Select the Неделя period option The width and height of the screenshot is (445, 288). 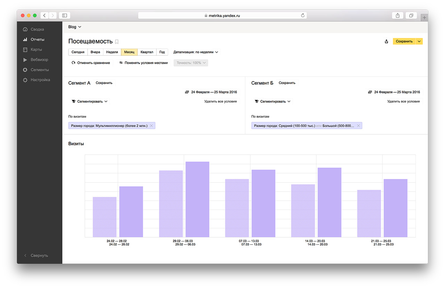pyautogui.click(x=112, y=52)
